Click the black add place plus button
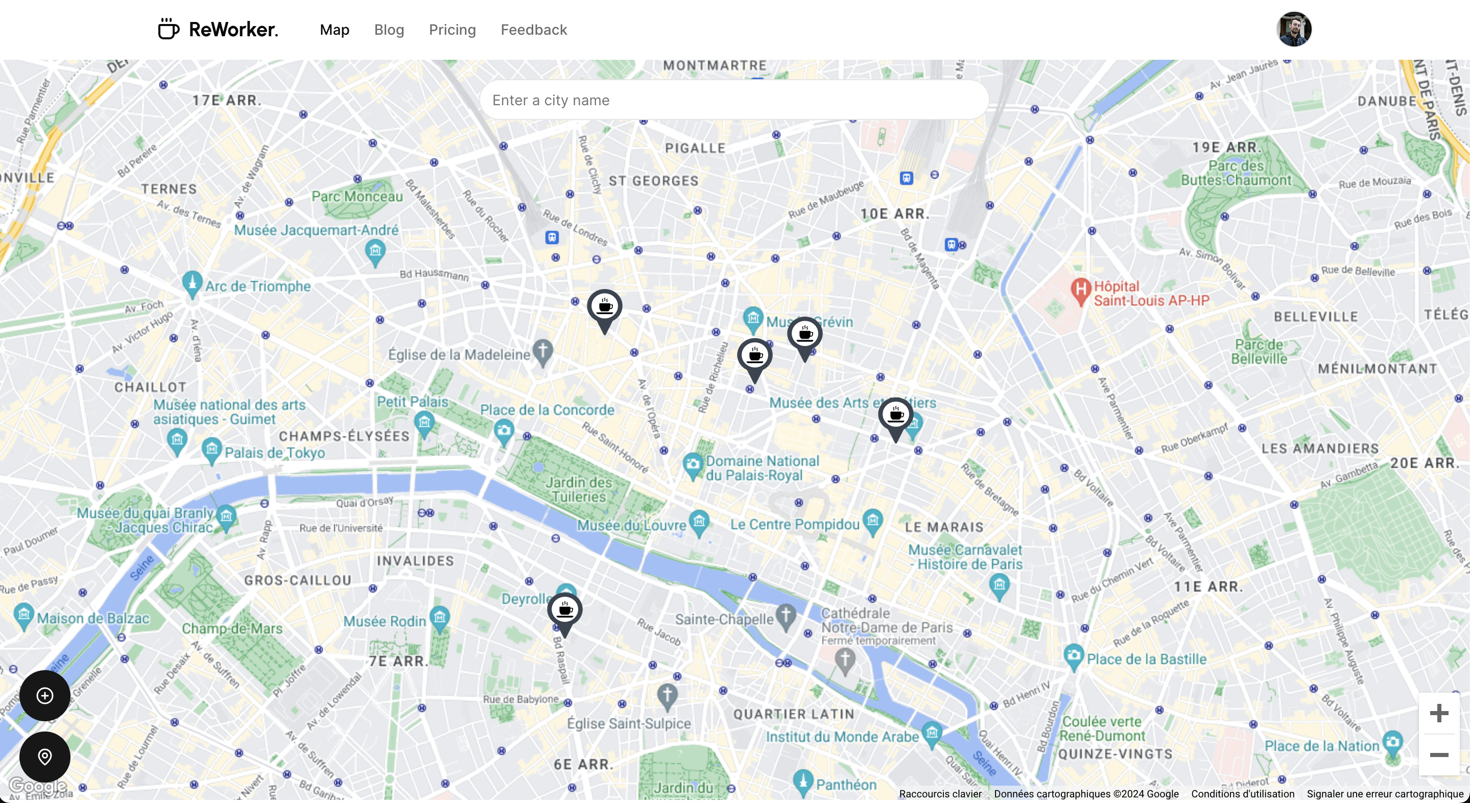Image resolution: width=1470 pixels, height=803 pixels. point(45,695)
